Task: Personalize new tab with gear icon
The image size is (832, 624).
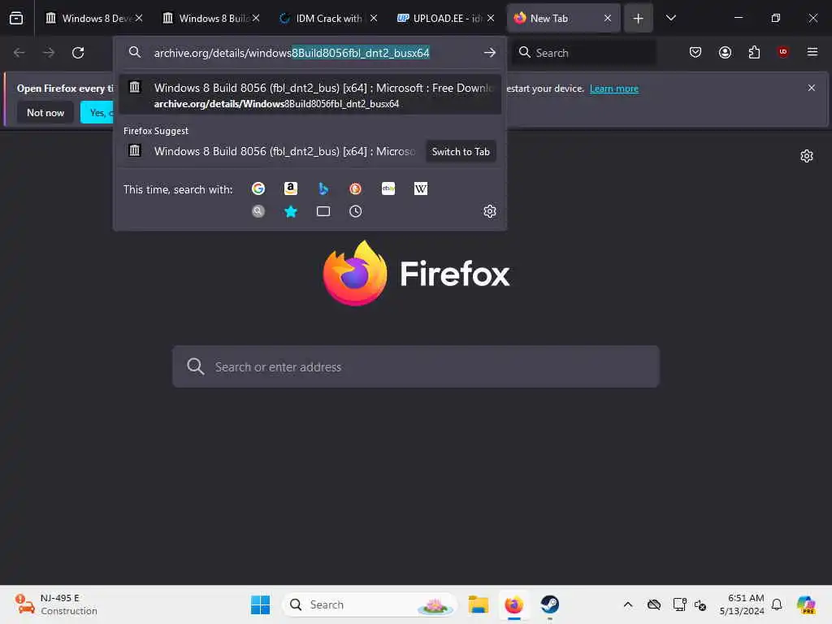Action: pos(807,156)
